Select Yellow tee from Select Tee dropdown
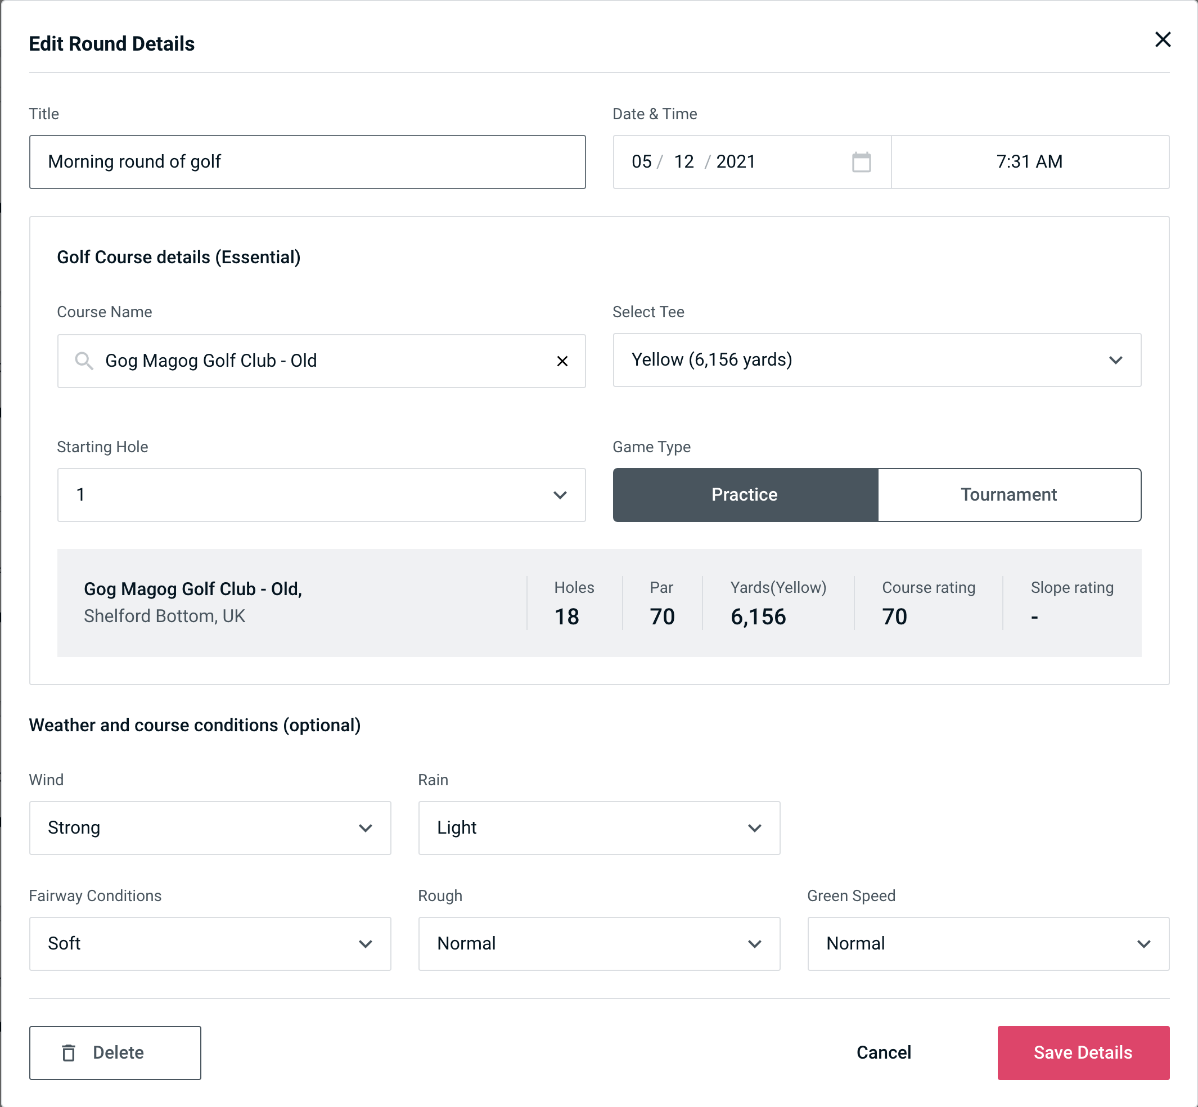The width and height of the screenshot is (1198, 1107). [877, 360]
